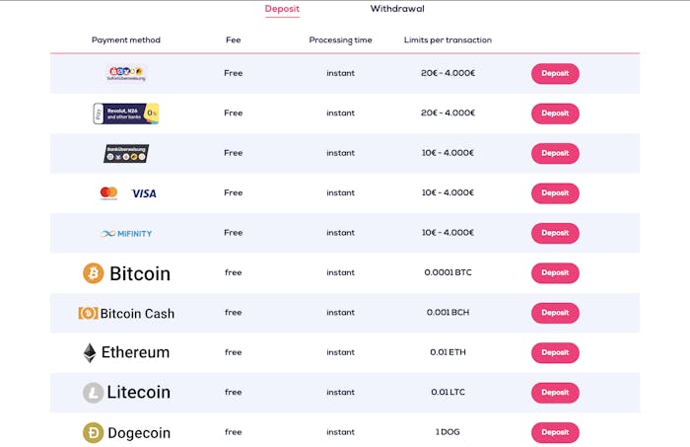Click the Banküberweisung payment logo
The image size is (690, 447).
point(126,153)
